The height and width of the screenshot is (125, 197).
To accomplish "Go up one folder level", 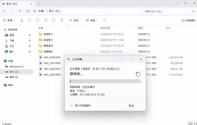I will point(20,11).
